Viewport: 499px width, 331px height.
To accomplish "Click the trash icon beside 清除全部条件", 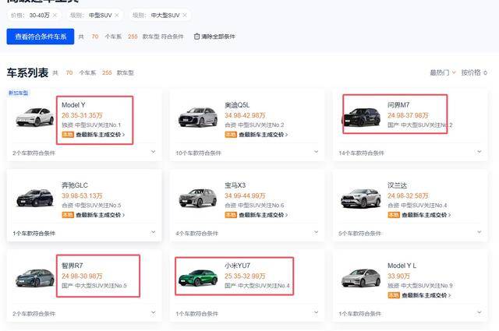I will click(x=196, y=37).
